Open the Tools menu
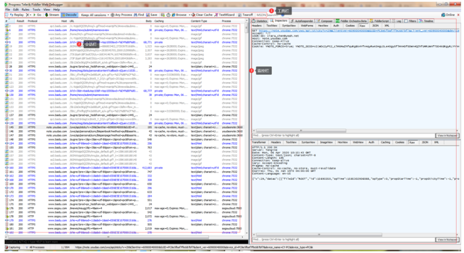The image size is (464, 253). pos(37,10)
